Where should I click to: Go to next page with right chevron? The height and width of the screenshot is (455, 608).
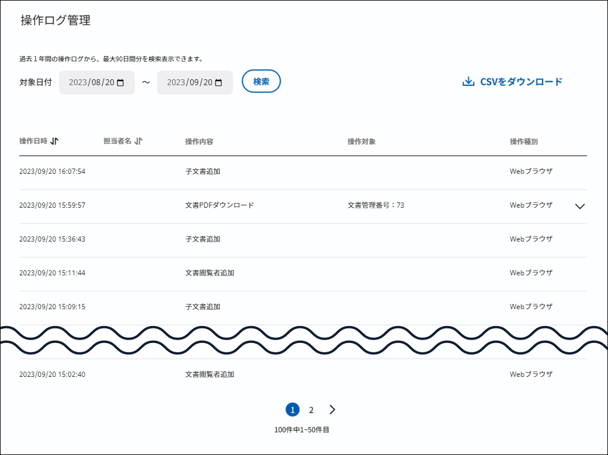point(332,410)
